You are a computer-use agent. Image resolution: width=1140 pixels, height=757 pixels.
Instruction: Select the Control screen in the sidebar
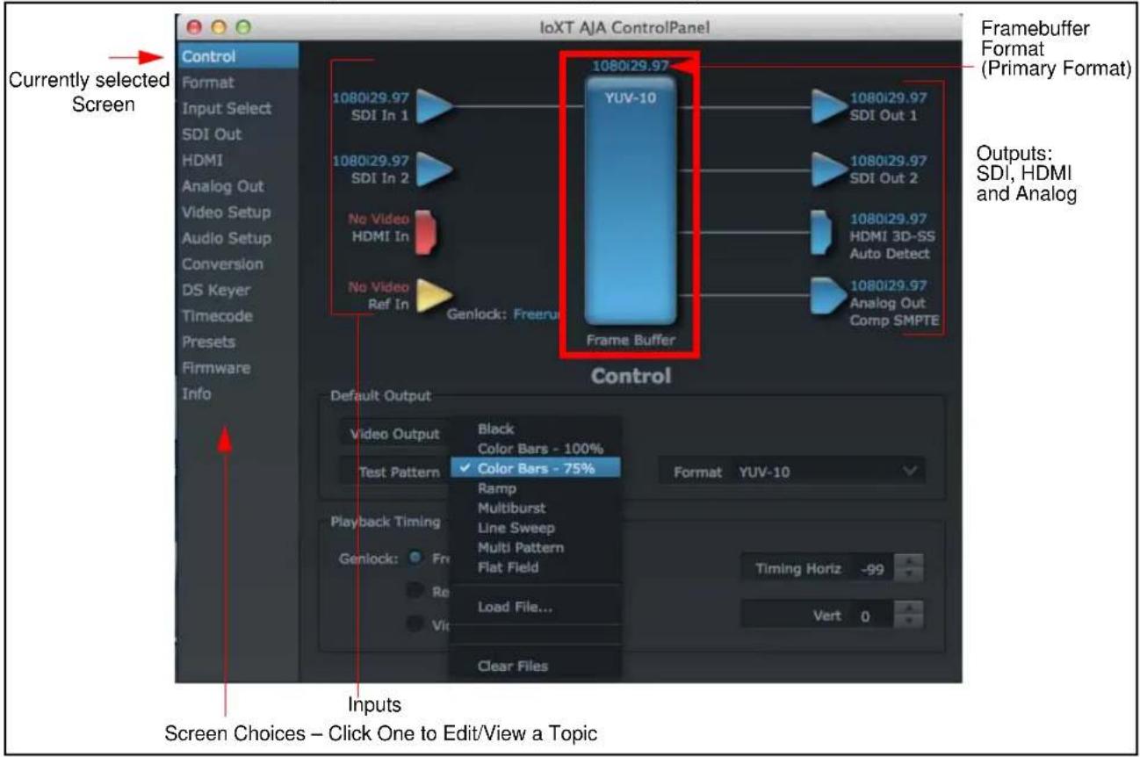pos(237,57)
